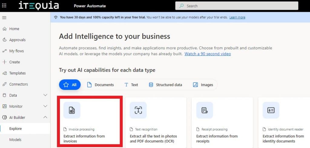Click the Templates icon
Image resolution: width=310 pixels, height=148 pixels.
(x=5, y=73)
